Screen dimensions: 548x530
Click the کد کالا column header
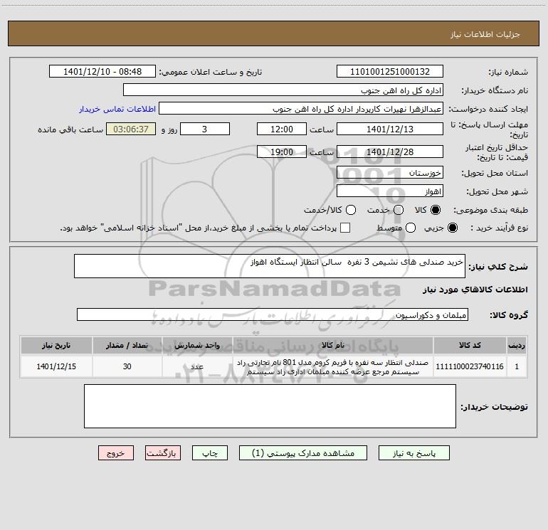point(470,345)
